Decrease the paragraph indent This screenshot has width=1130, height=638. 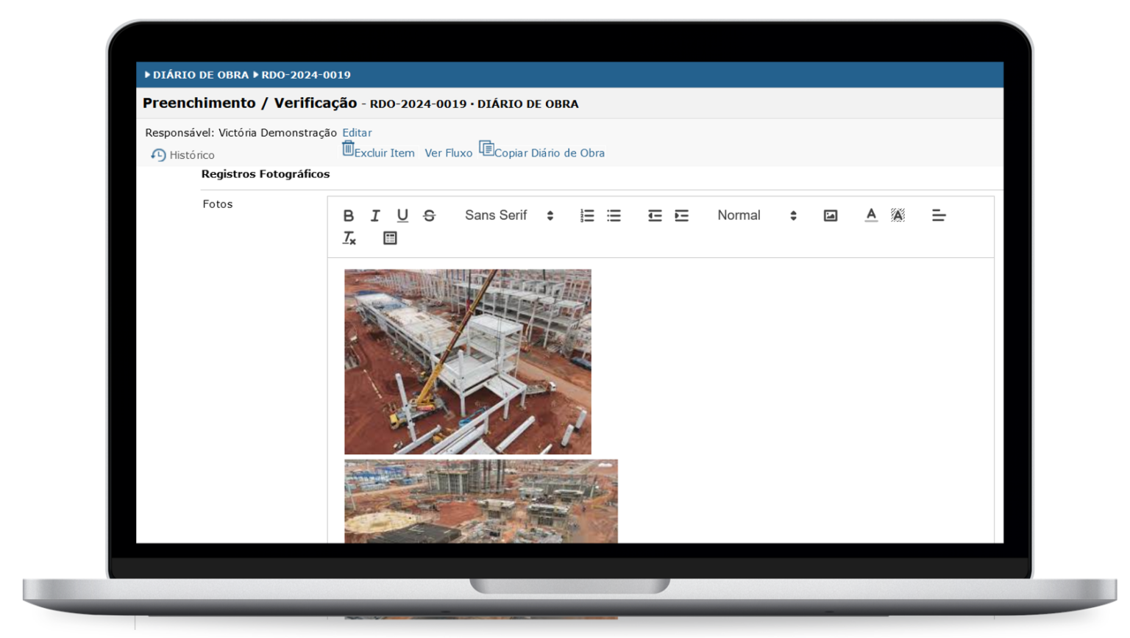pos(655,215)
